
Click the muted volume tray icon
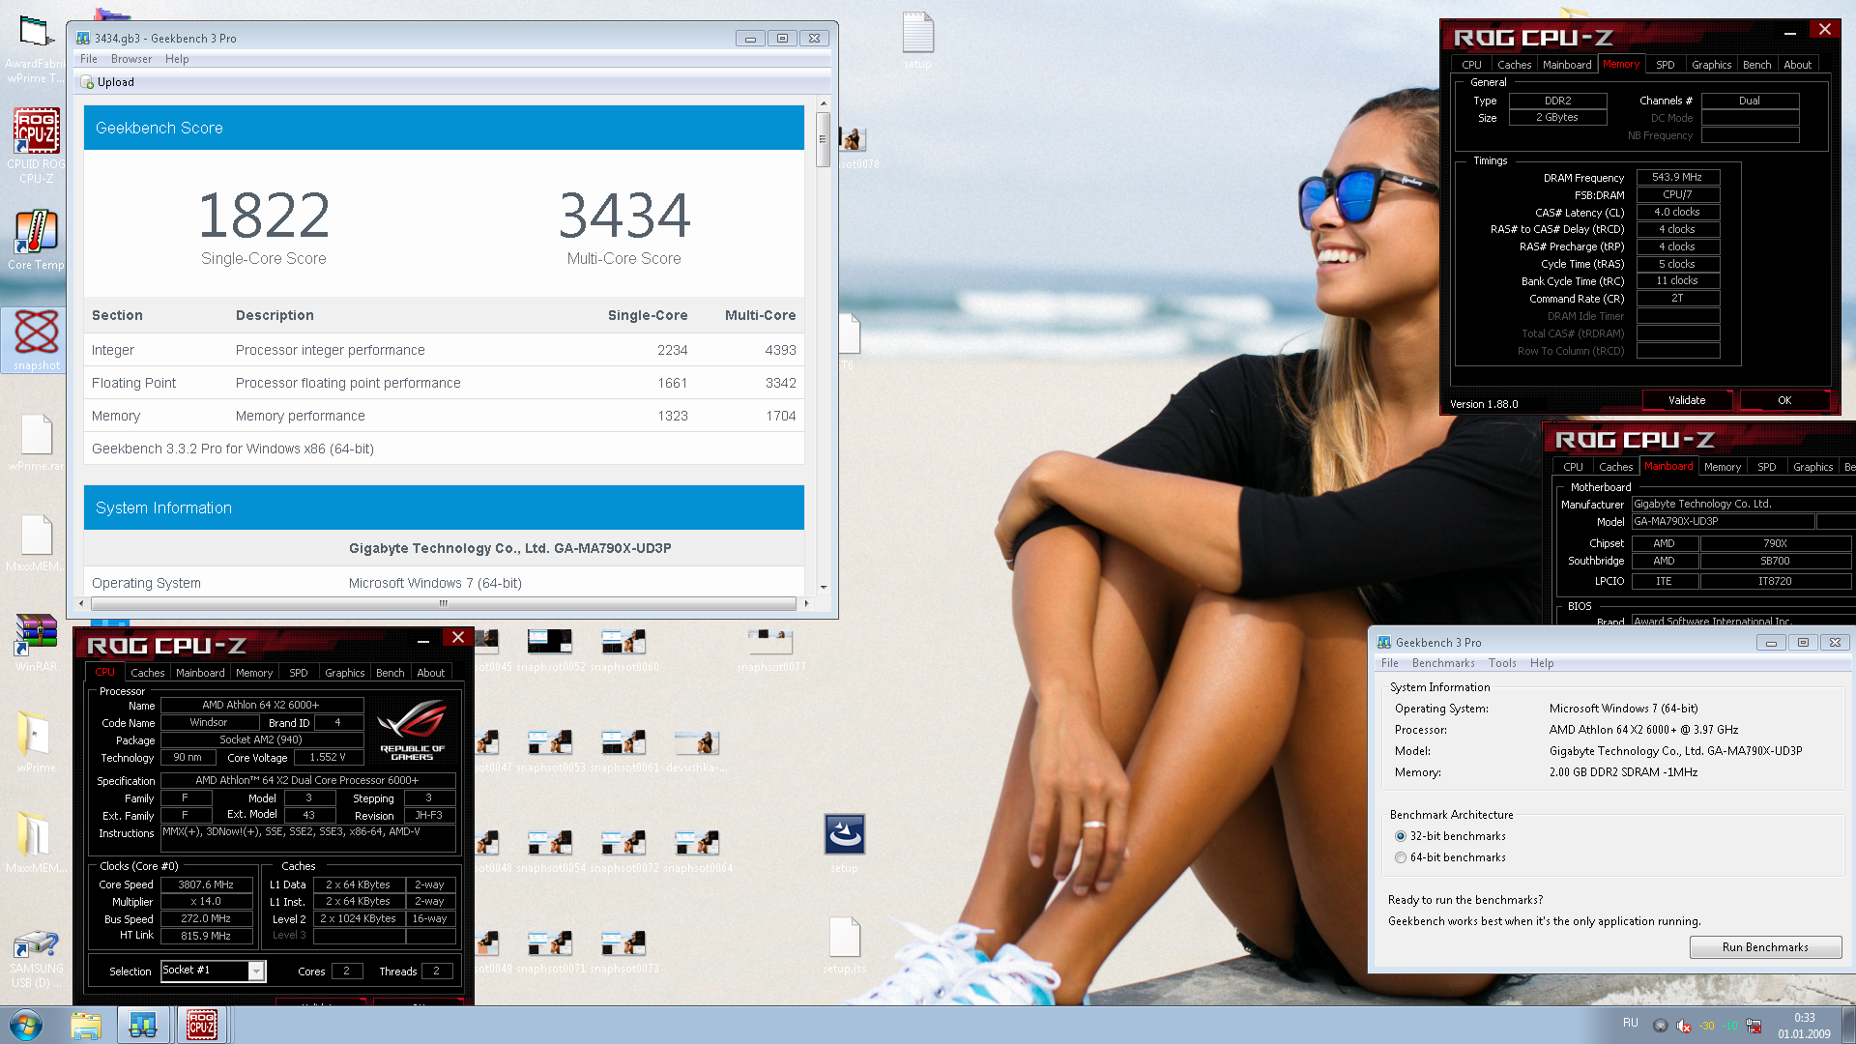[x=1684, y=1026]
